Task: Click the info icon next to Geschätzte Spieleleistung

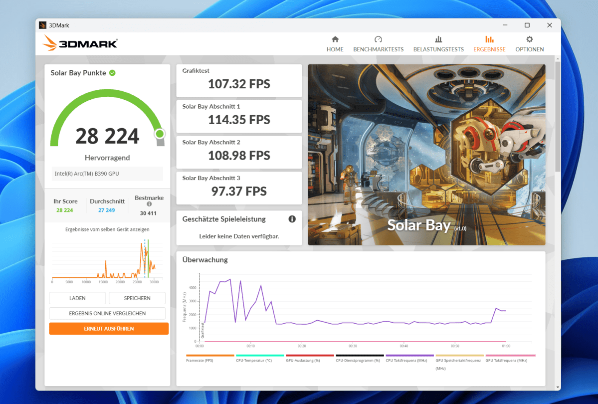Action: [292, 219]
